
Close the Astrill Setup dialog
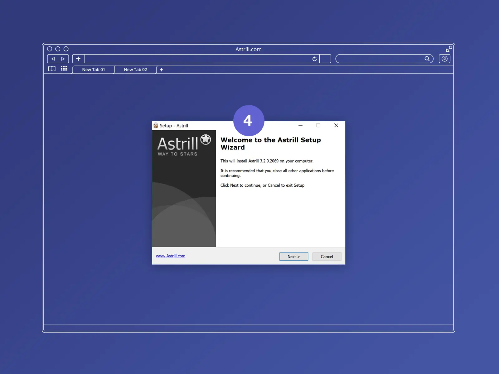click(x=336, y=125)
